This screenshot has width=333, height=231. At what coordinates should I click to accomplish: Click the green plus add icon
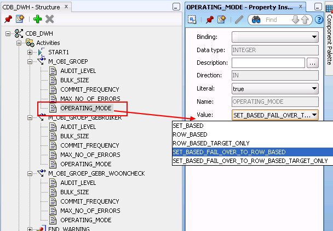37,19
